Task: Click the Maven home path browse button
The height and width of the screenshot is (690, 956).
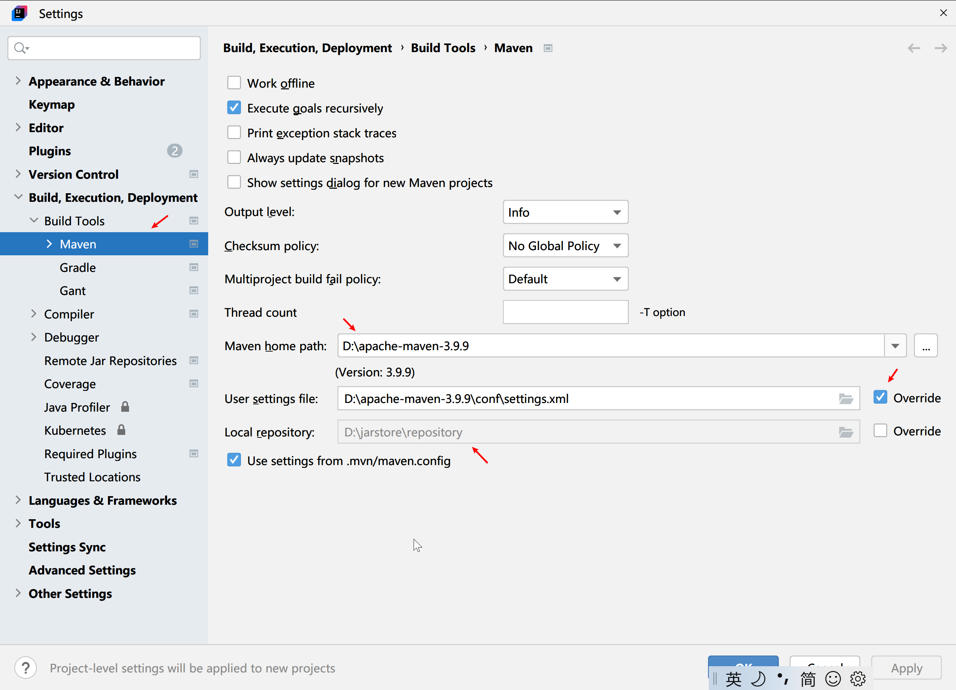Action: pyautogui.click(x=926, y=346)
